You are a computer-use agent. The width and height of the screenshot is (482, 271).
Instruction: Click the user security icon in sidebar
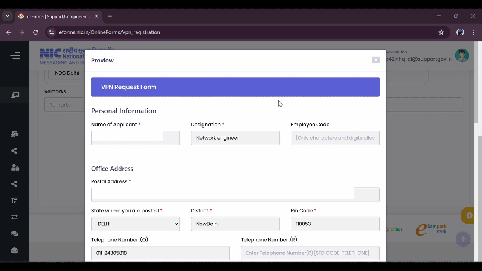click(15, 167)
